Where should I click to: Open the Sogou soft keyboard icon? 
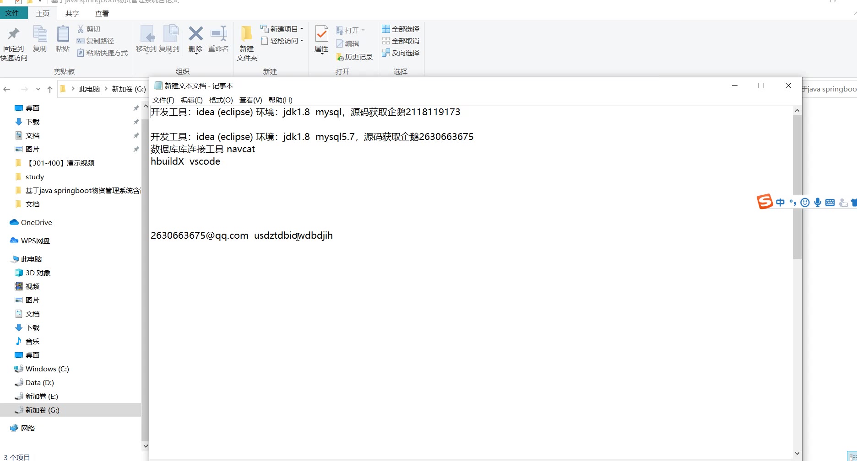click(830, 202)
